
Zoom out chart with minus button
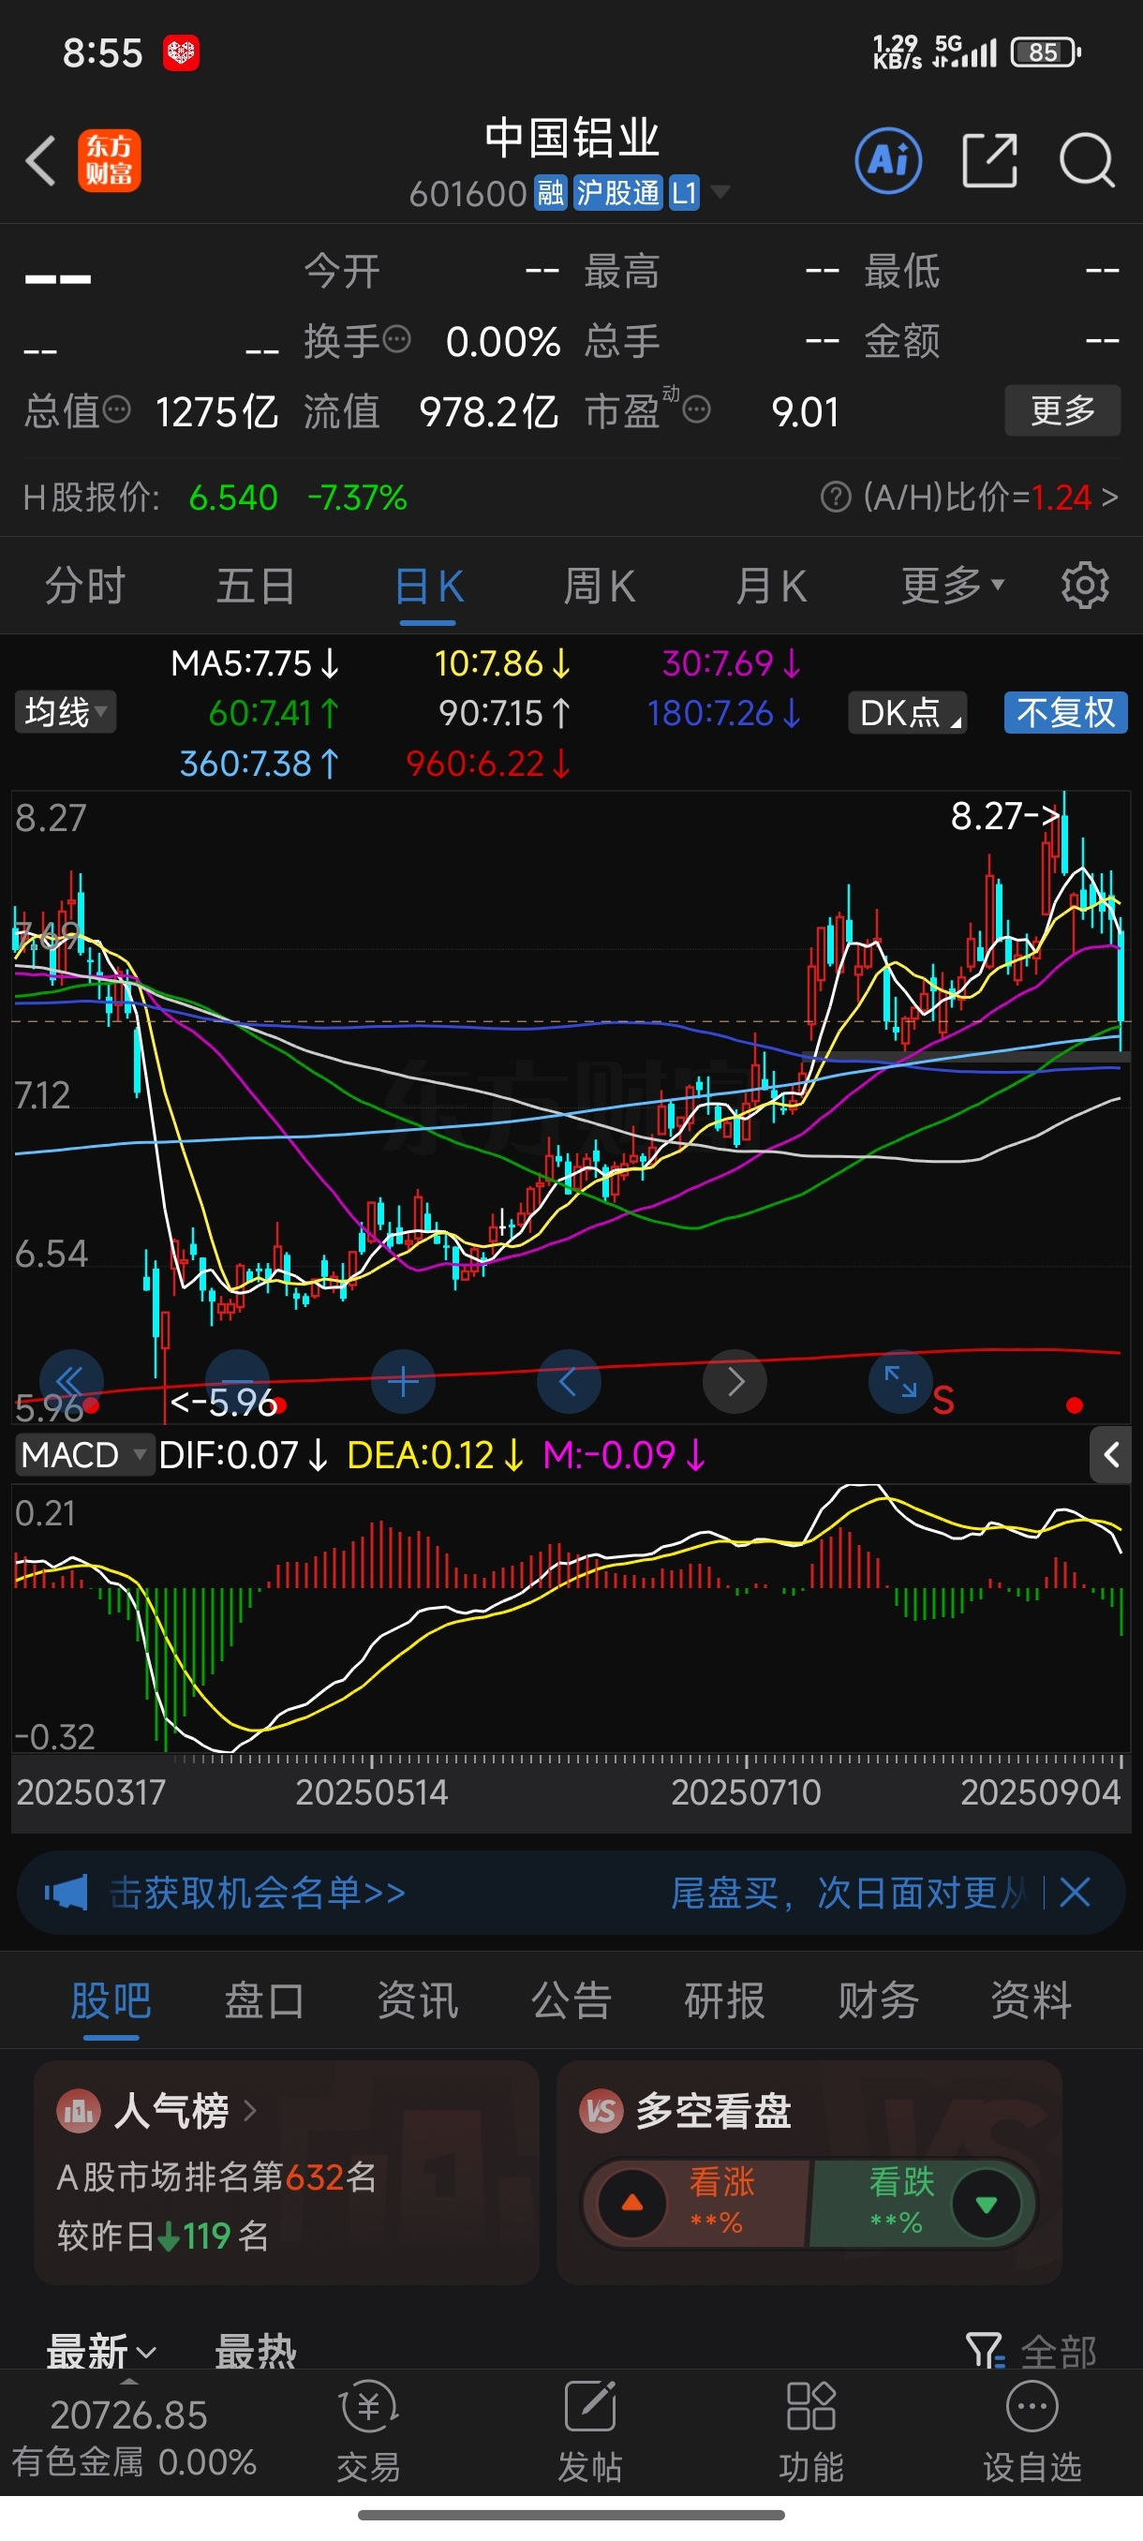237,1381
